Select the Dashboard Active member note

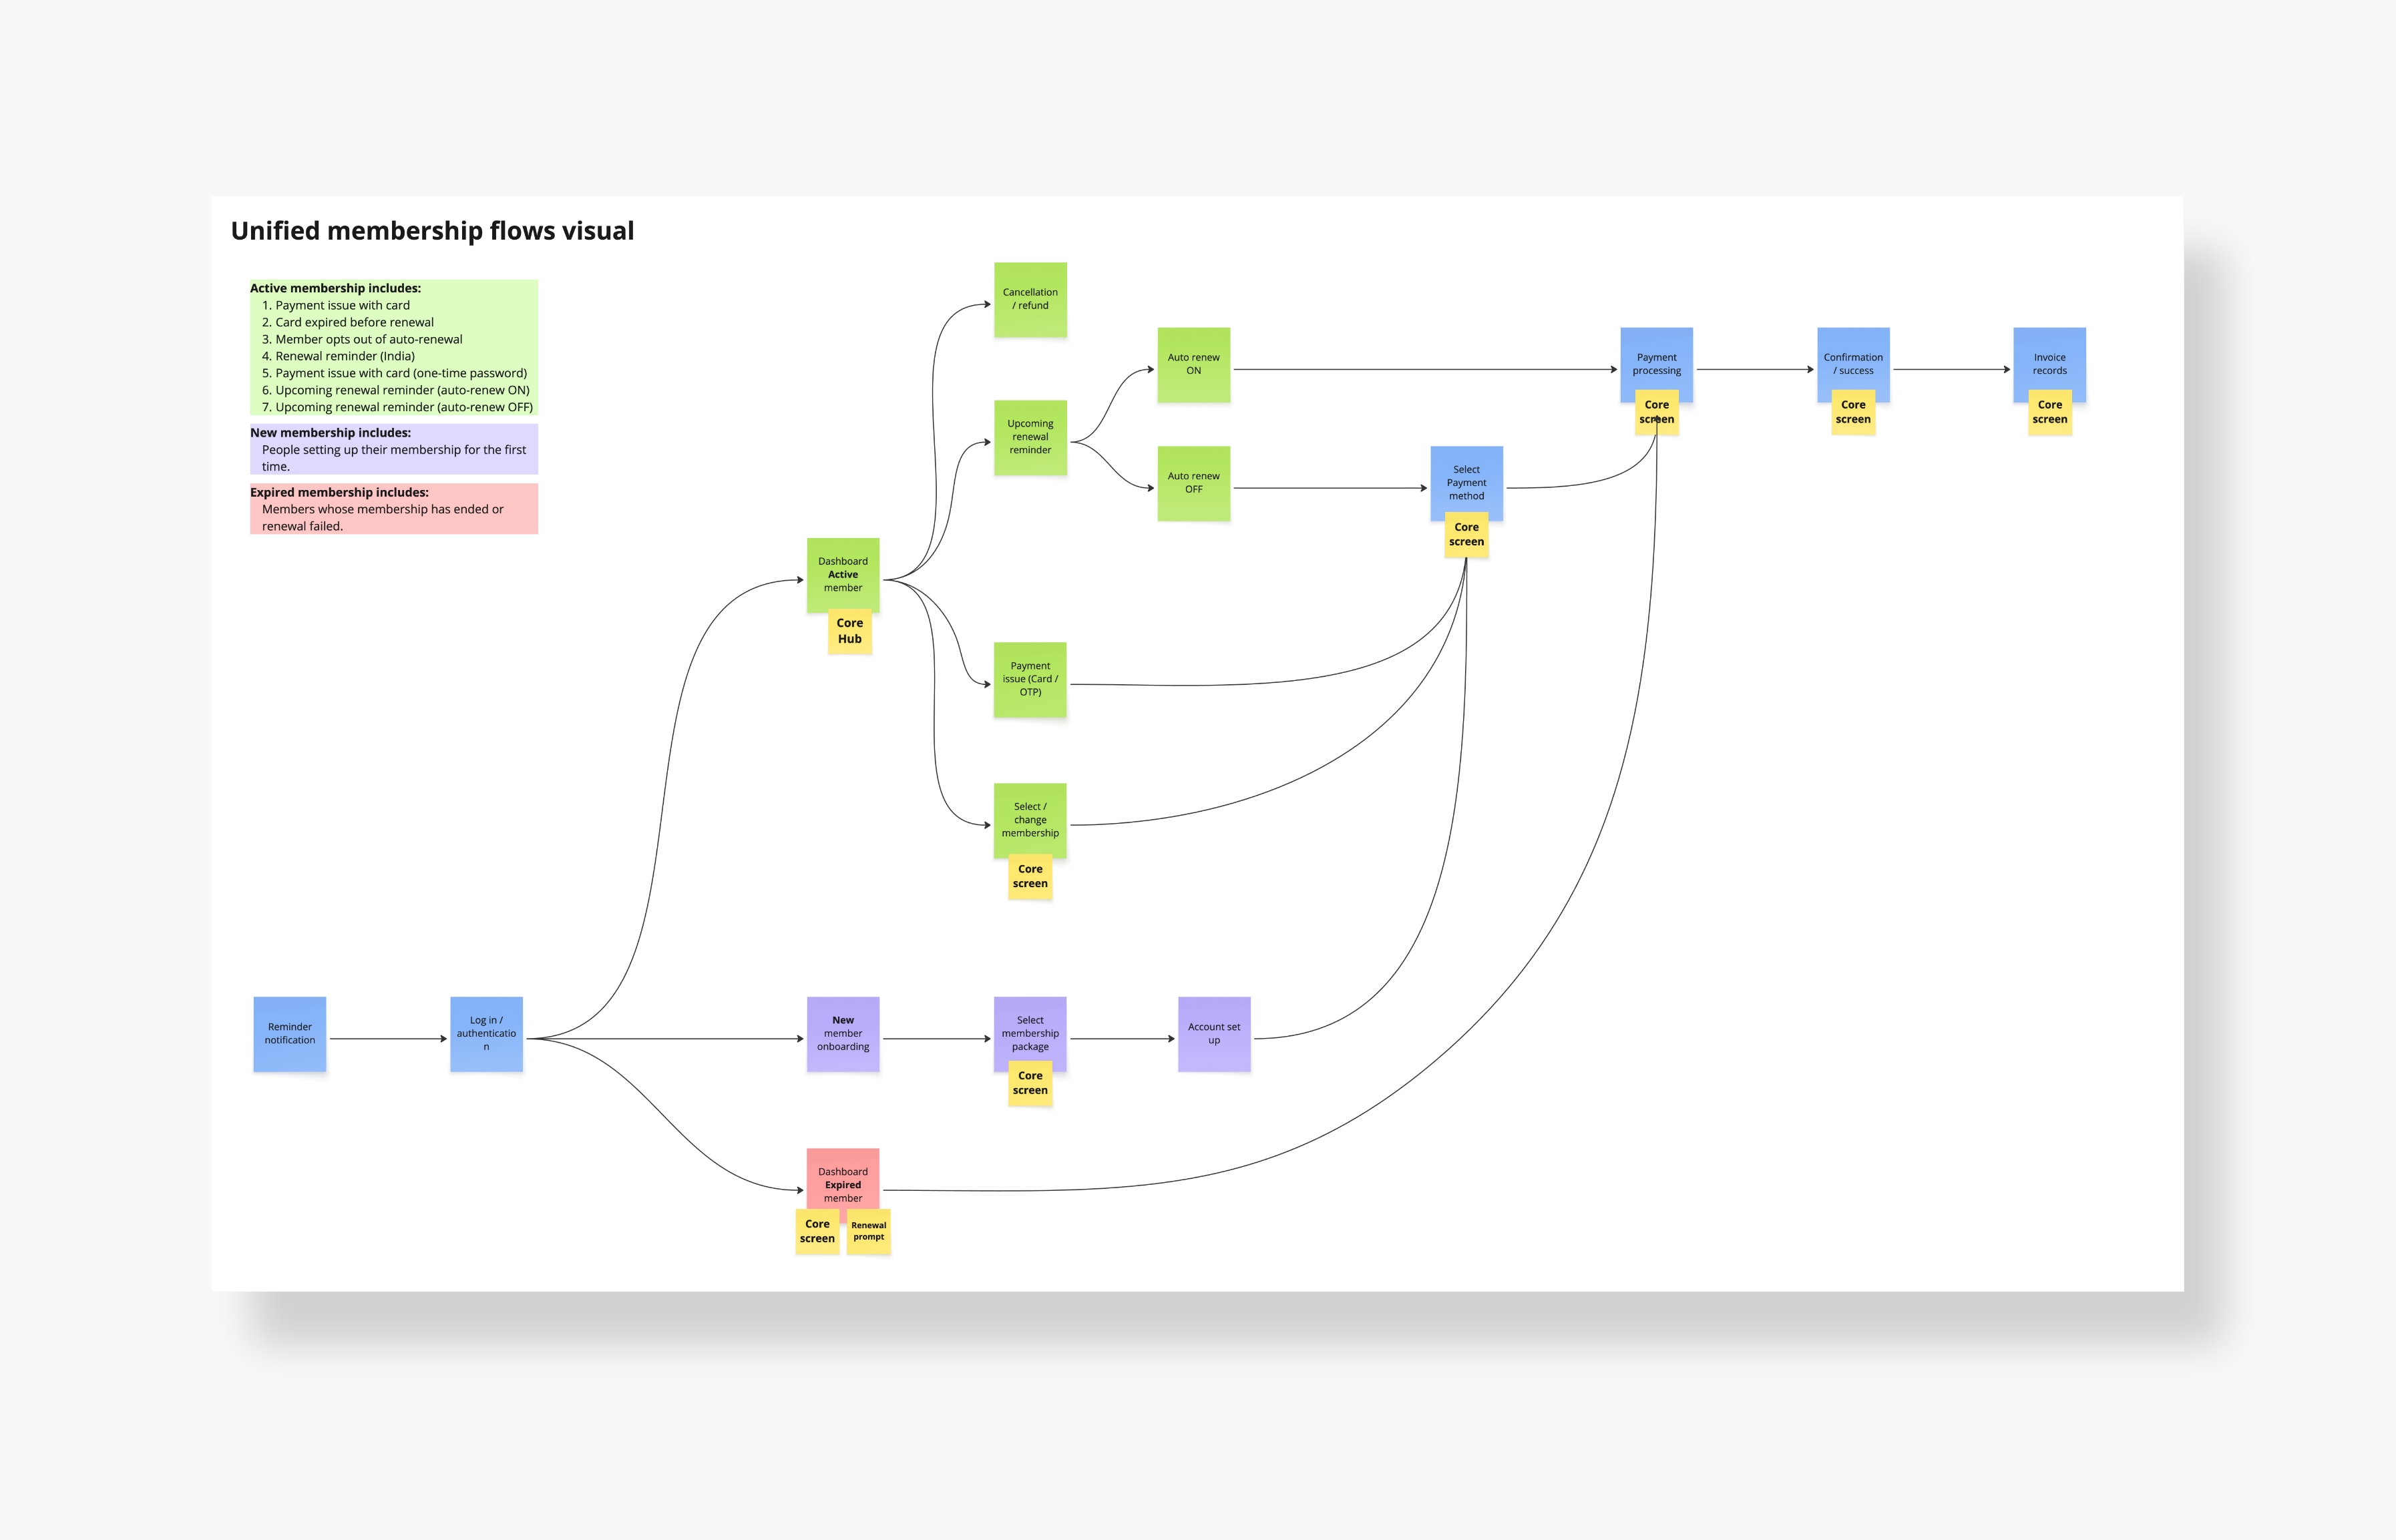click(842, 574)
